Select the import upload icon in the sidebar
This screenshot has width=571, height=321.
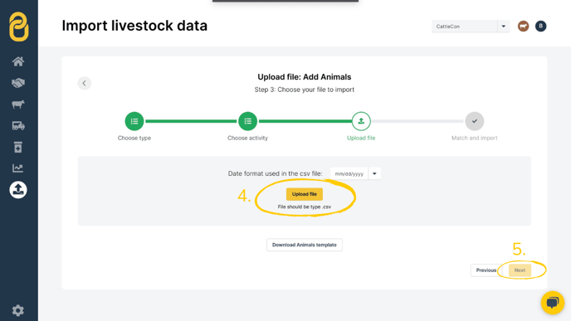coord(18,190)
